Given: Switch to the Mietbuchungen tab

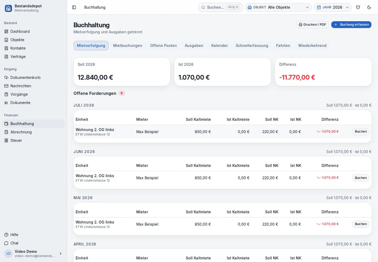Looking at the screenshot, I should tap(128, 46).
